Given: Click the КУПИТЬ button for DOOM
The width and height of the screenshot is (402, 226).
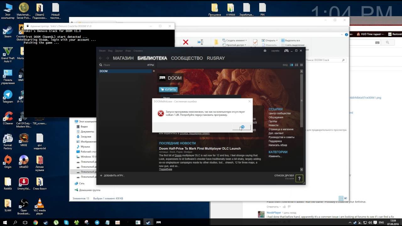Looking at the screenshot, I should point(168,89).
